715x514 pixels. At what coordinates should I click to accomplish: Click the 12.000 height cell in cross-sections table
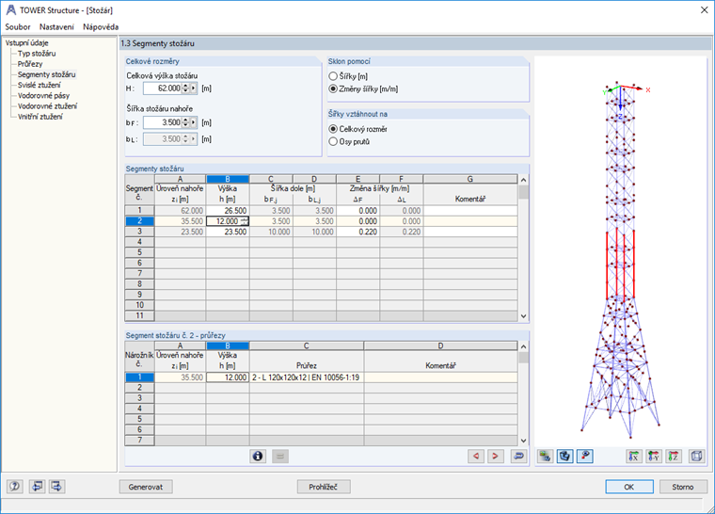point(228,377)
